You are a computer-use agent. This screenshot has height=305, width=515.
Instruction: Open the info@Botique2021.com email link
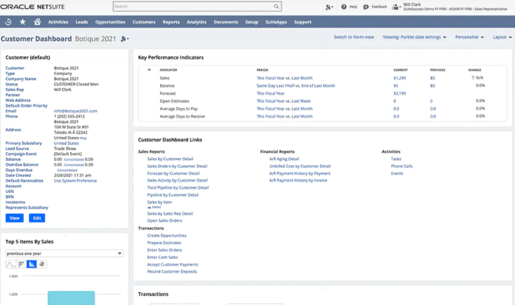(x=75, y=111)
